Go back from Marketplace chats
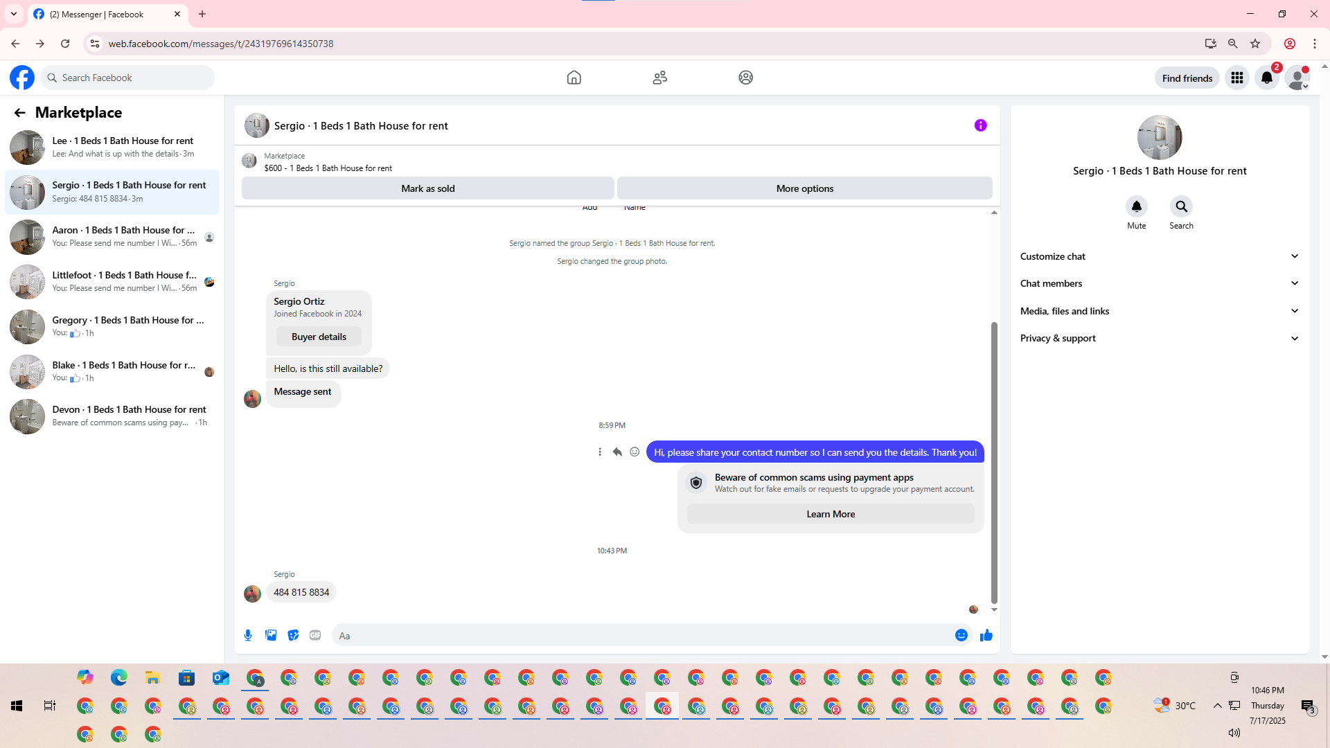This screenshot has height=748, width=1330. [19, 113]
